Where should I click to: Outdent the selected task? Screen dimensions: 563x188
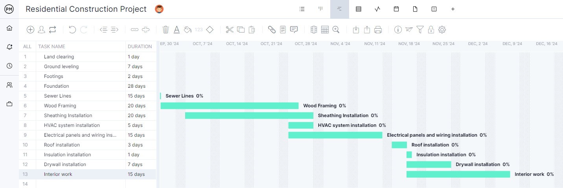click(x=103, y=29)
